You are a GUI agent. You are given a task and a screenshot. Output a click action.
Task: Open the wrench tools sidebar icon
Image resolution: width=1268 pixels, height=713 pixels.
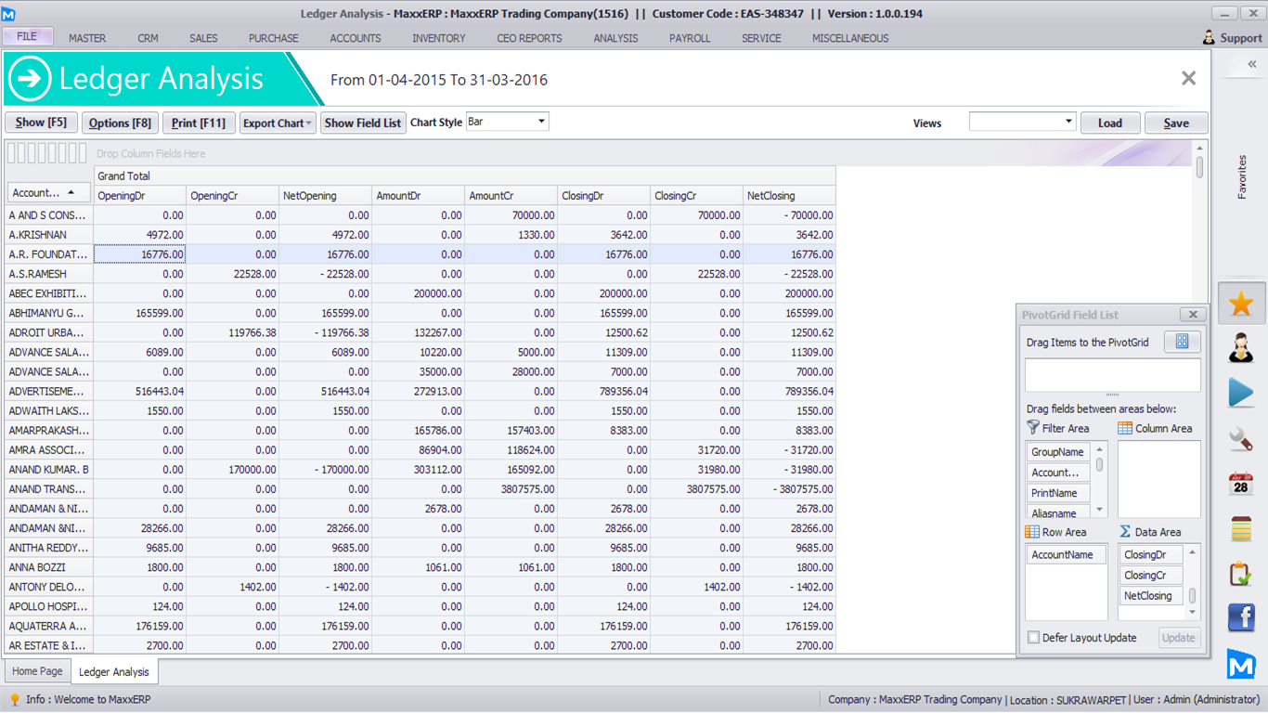click(1241, 438)
